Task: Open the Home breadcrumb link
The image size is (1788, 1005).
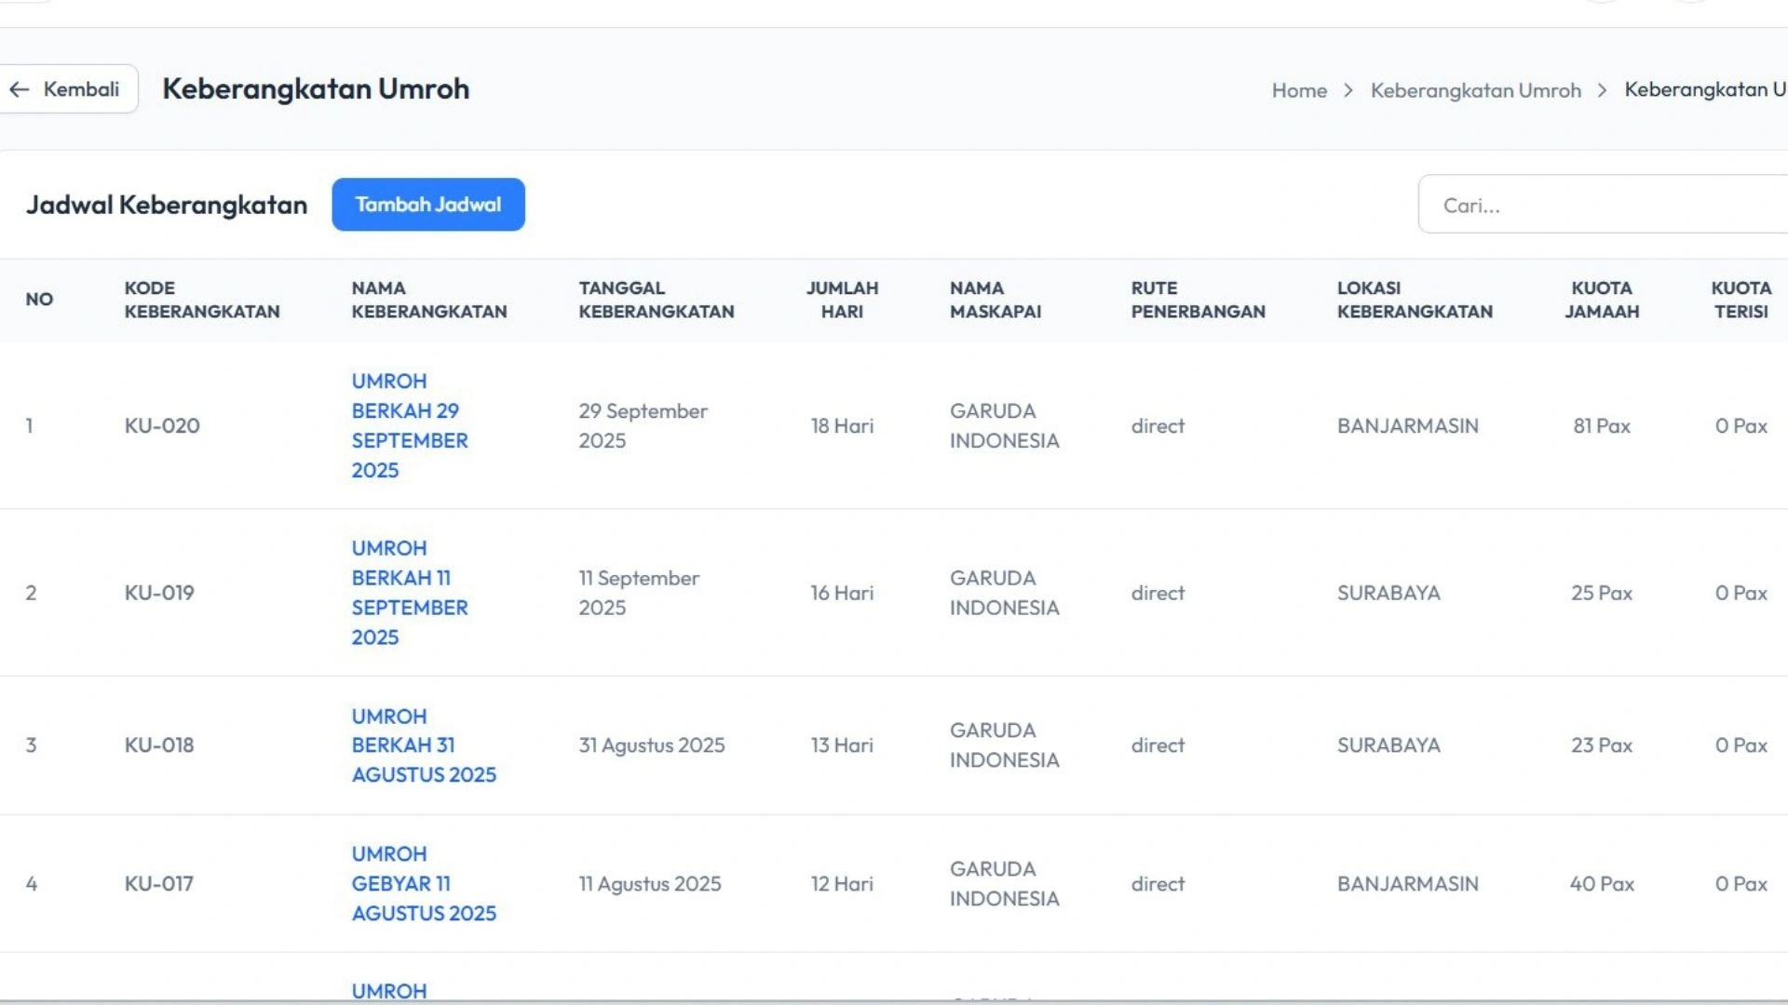Action: (x=1299, y=90)
